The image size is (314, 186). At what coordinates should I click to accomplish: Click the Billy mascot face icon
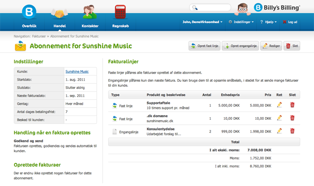[x=243, y=9]
